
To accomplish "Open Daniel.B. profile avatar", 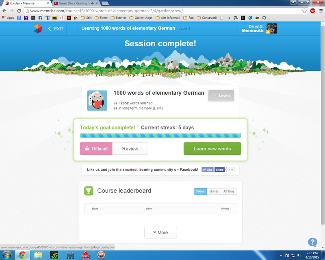I will 271,28.
